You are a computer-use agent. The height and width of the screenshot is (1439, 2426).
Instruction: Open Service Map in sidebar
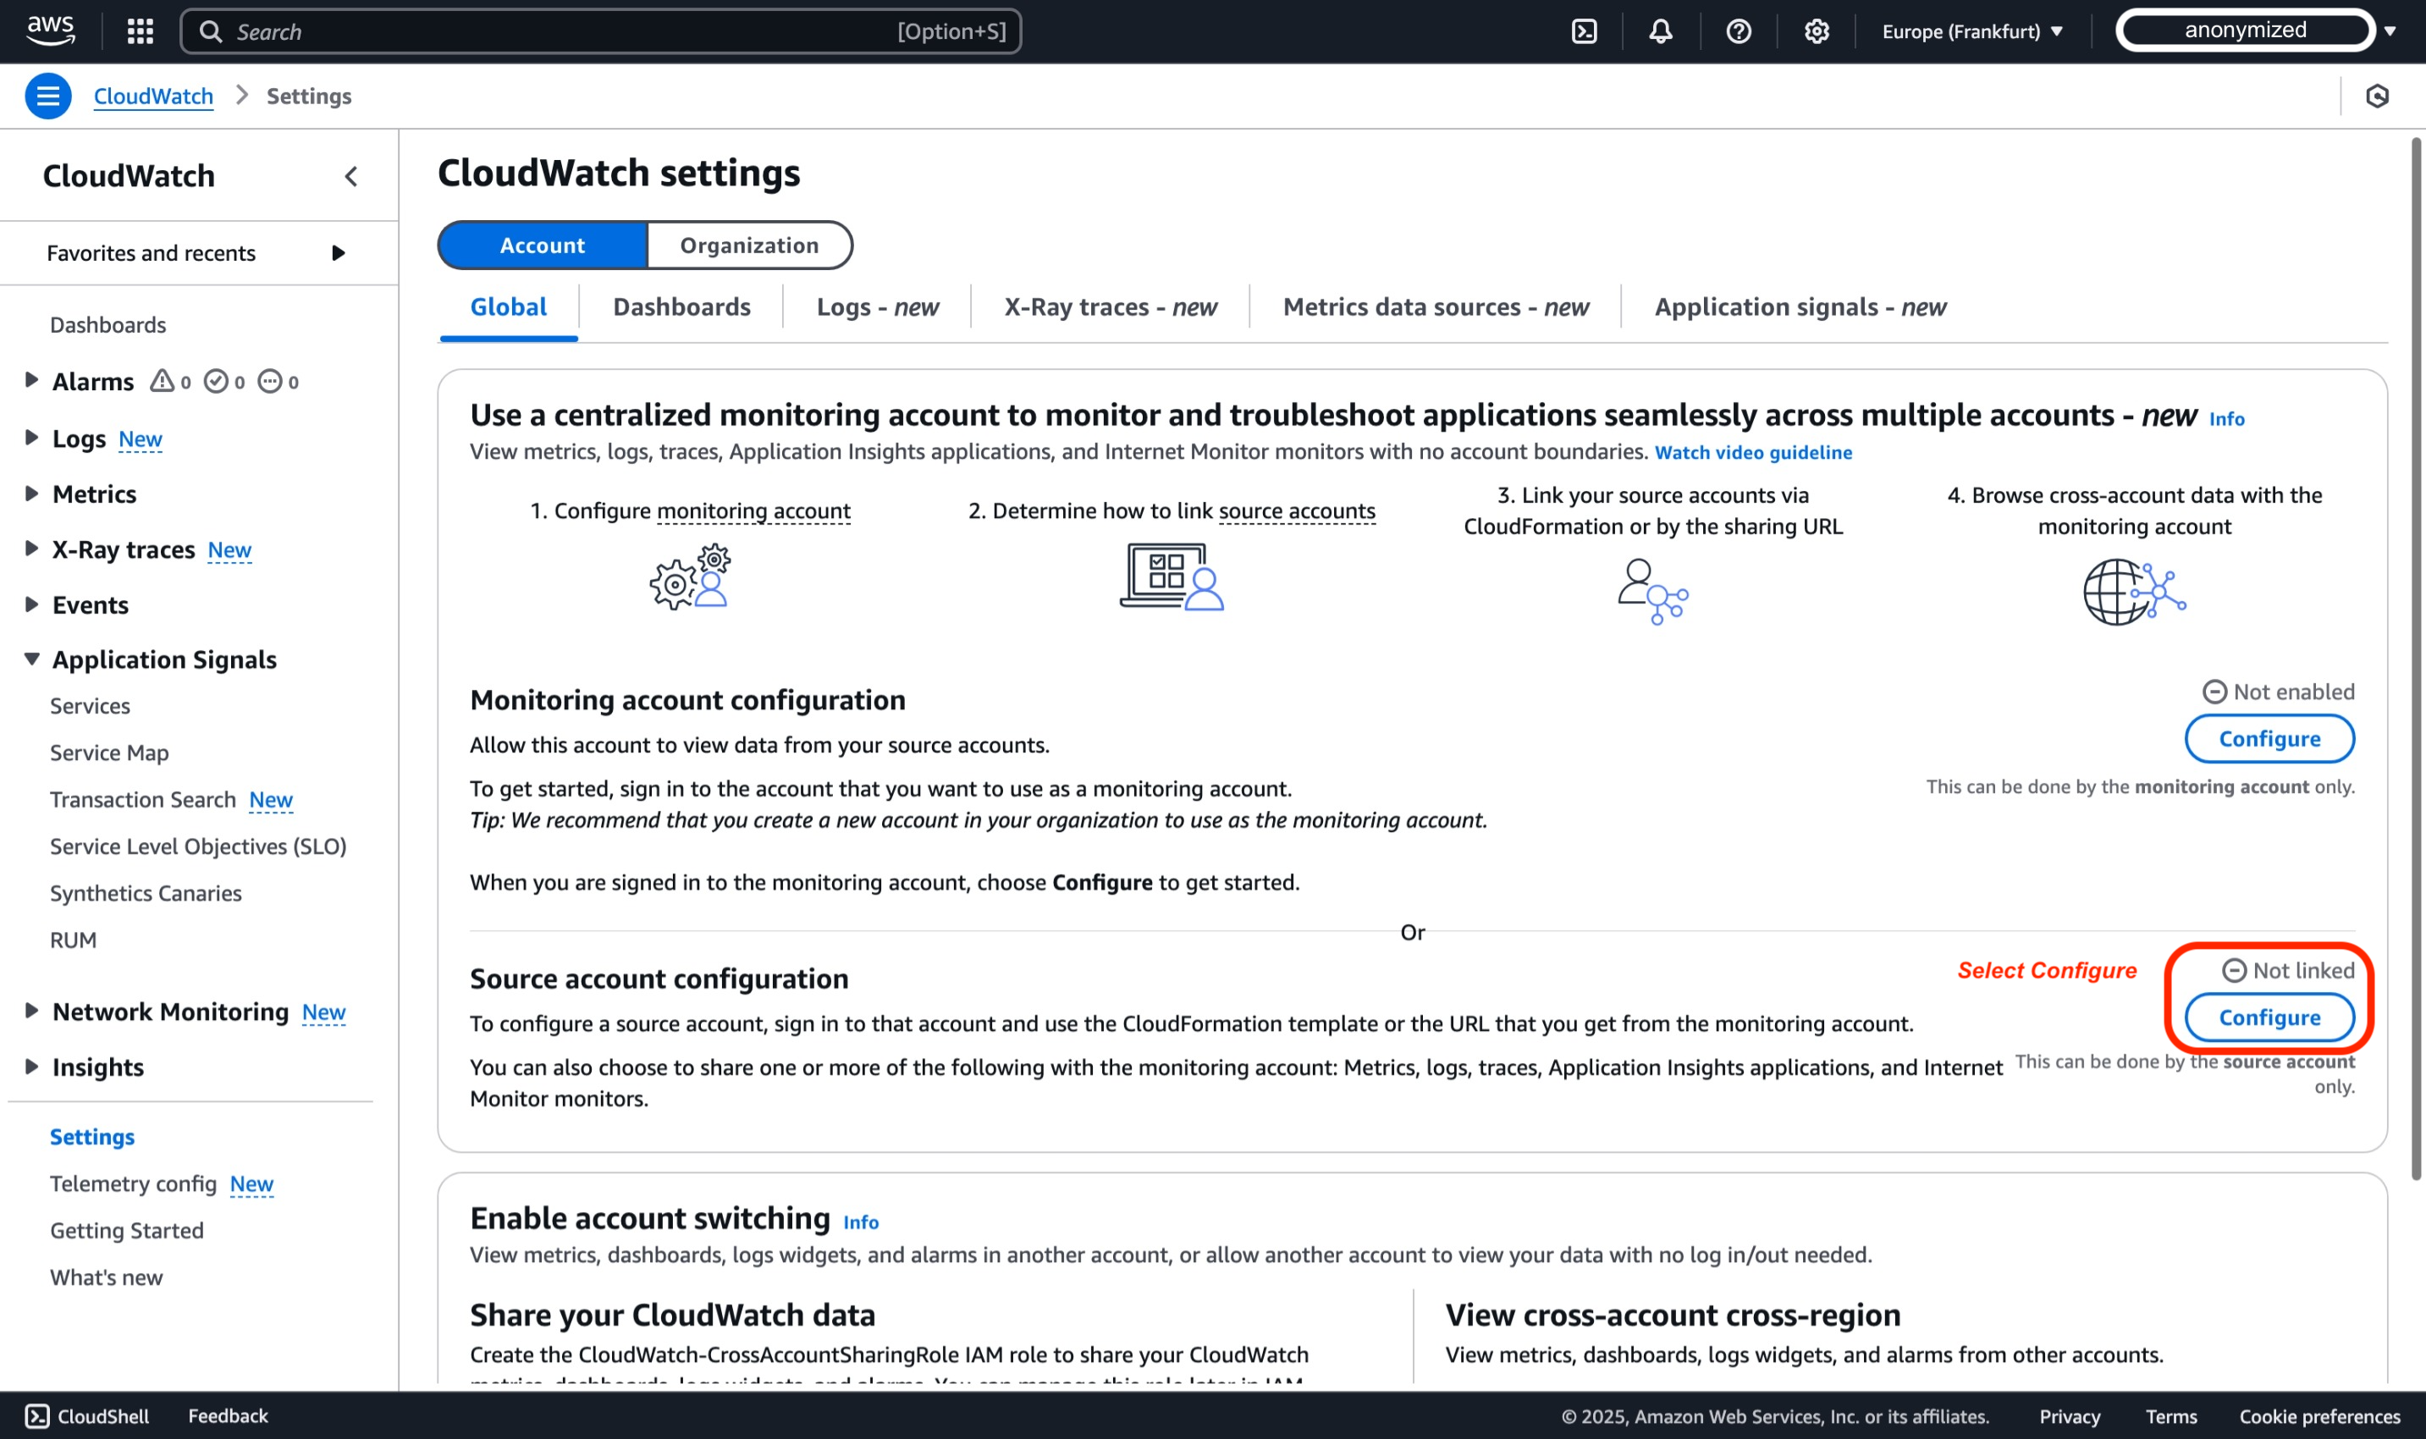[x=109, y=753]
